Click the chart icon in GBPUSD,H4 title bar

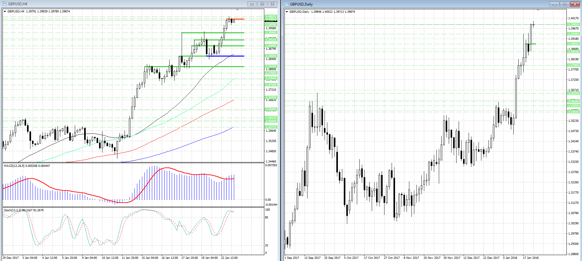[4, 4]
